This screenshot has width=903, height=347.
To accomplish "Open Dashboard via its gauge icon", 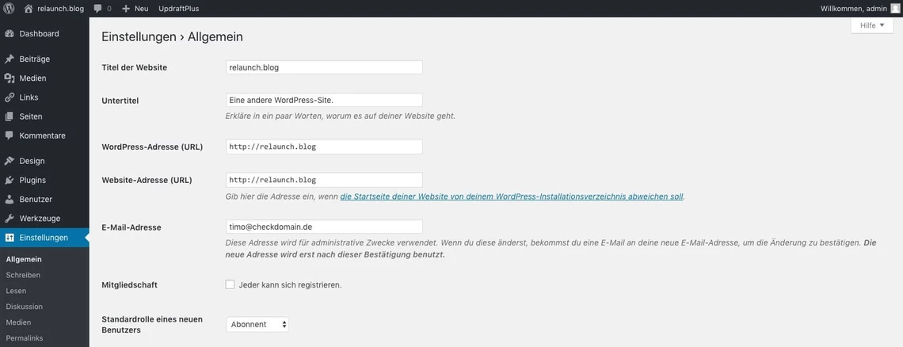I will tap(10, 34).
